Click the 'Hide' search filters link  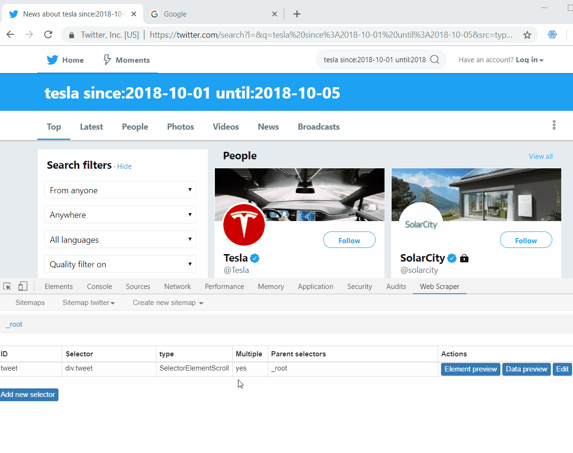pos(124,166)
